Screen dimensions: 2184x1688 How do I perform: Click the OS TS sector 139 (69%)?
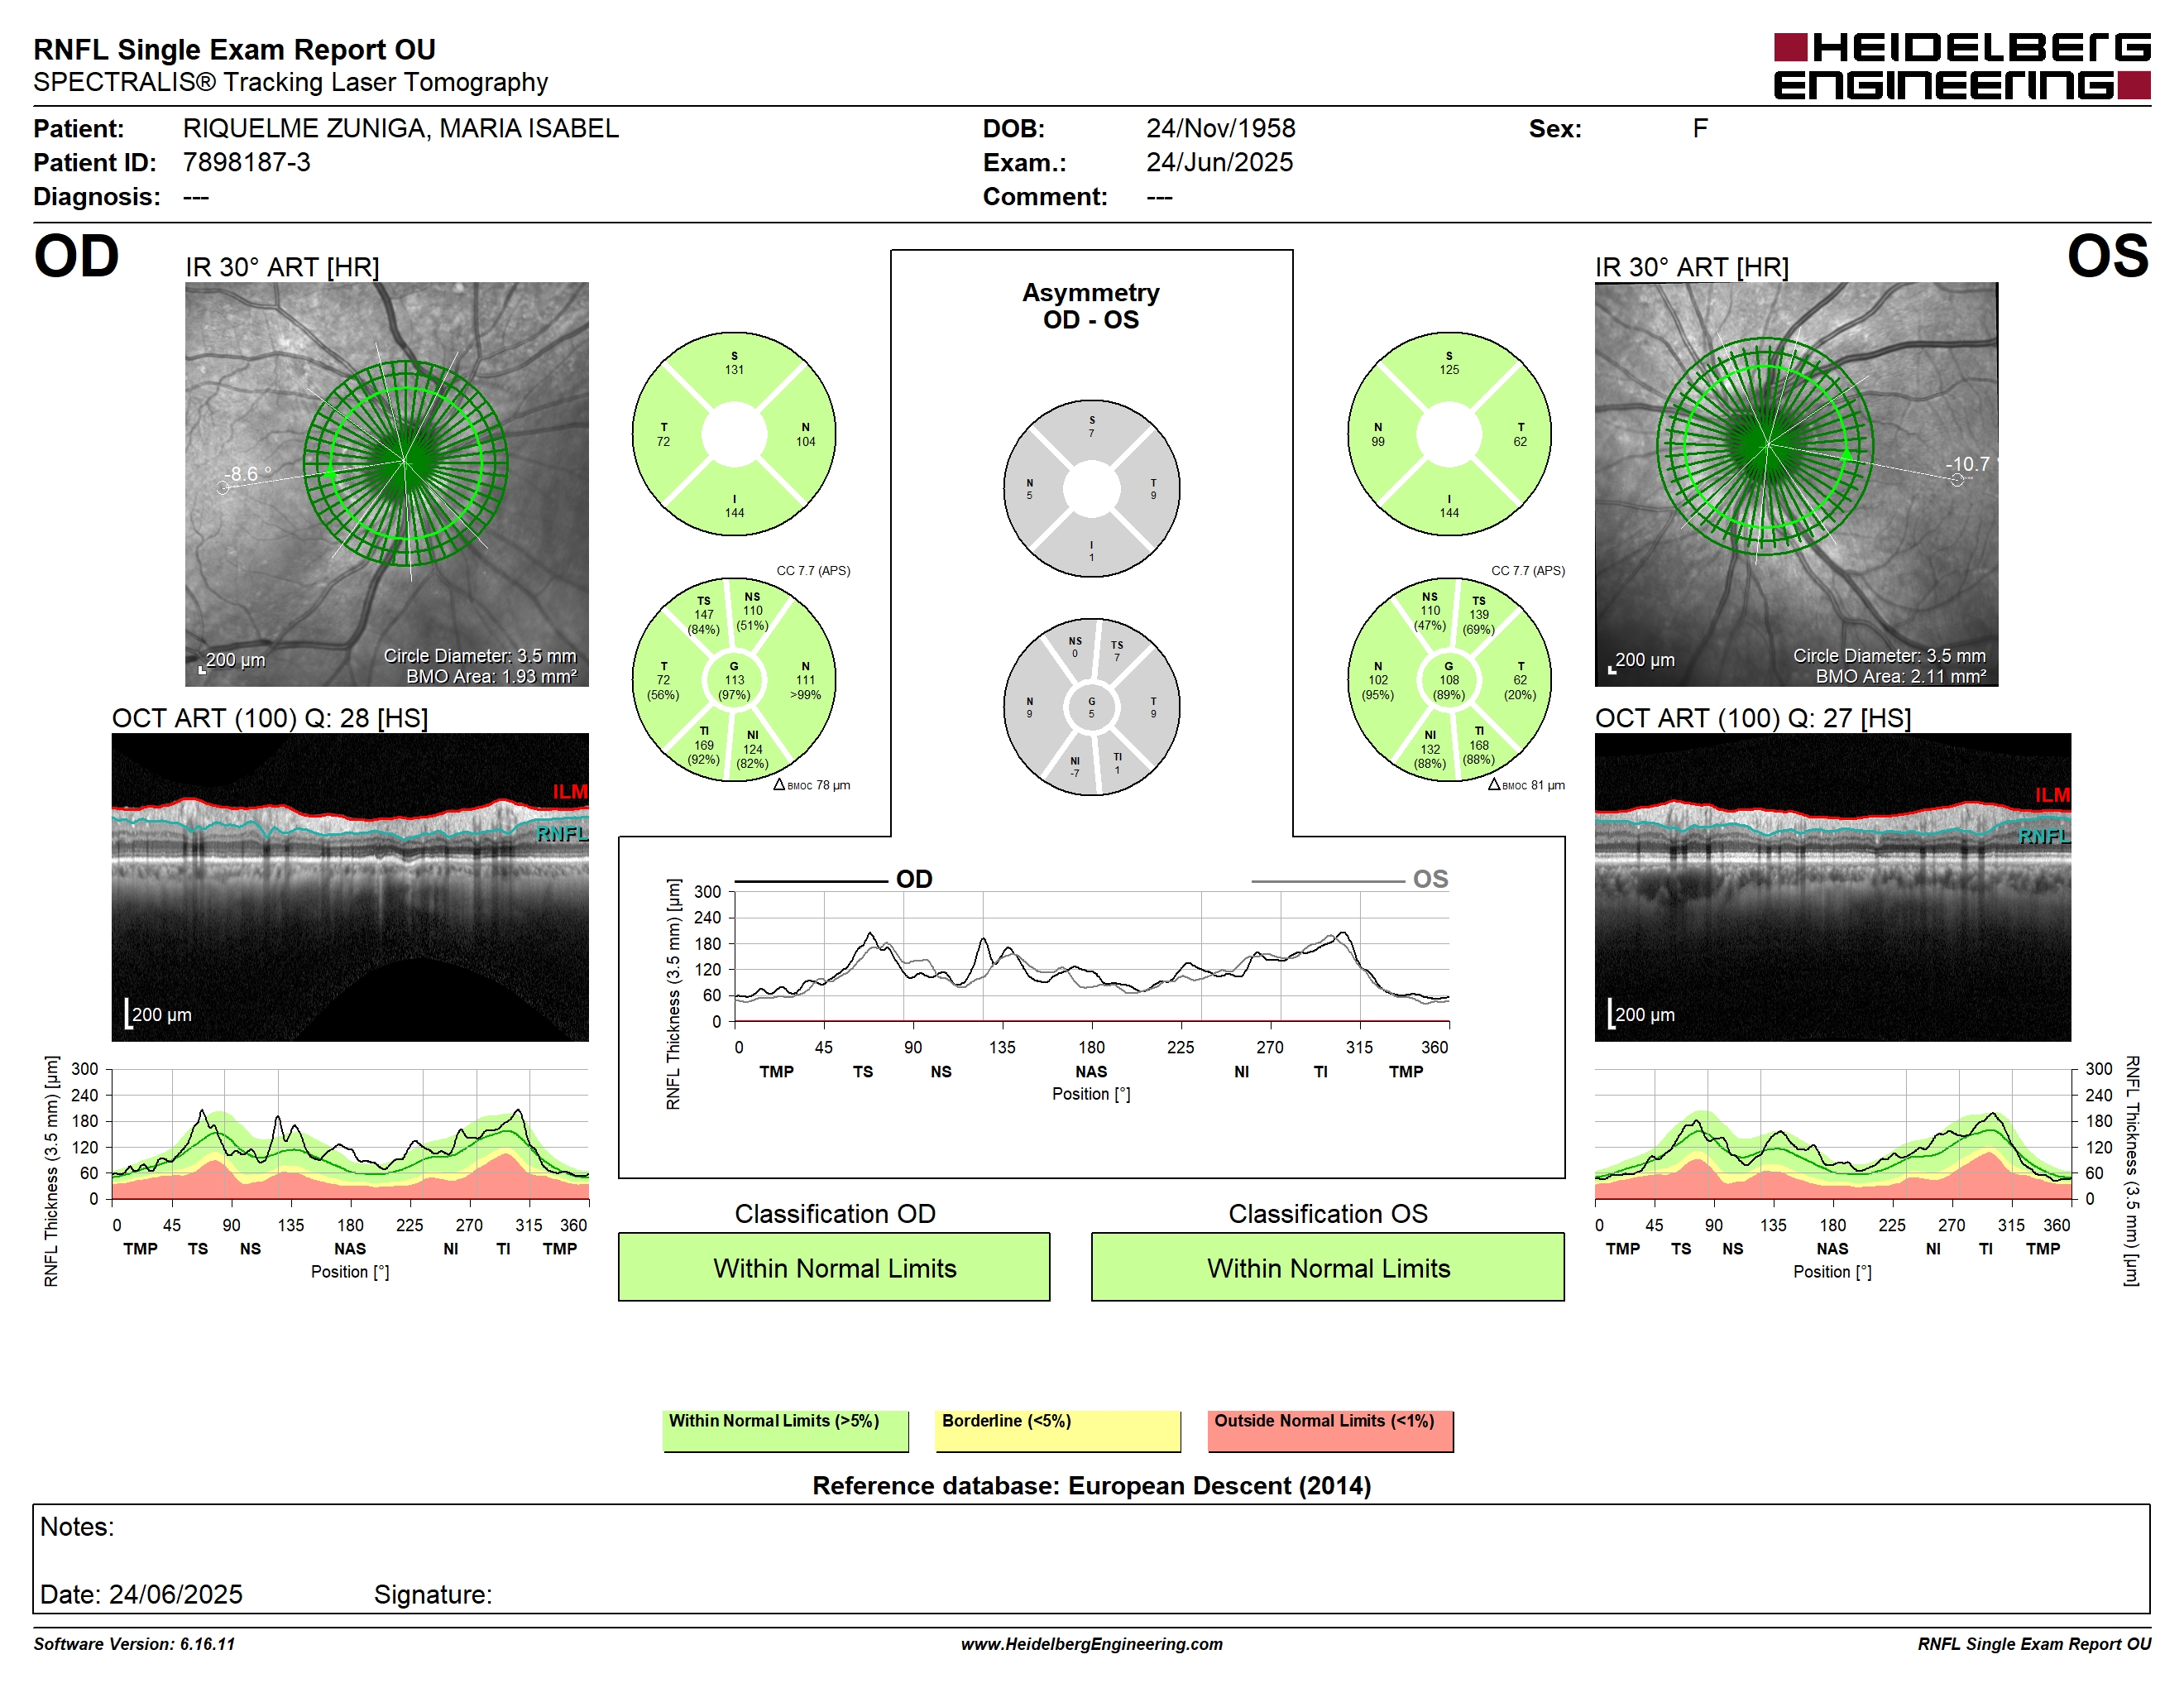pyautogui.click(x=1479, y=615)
